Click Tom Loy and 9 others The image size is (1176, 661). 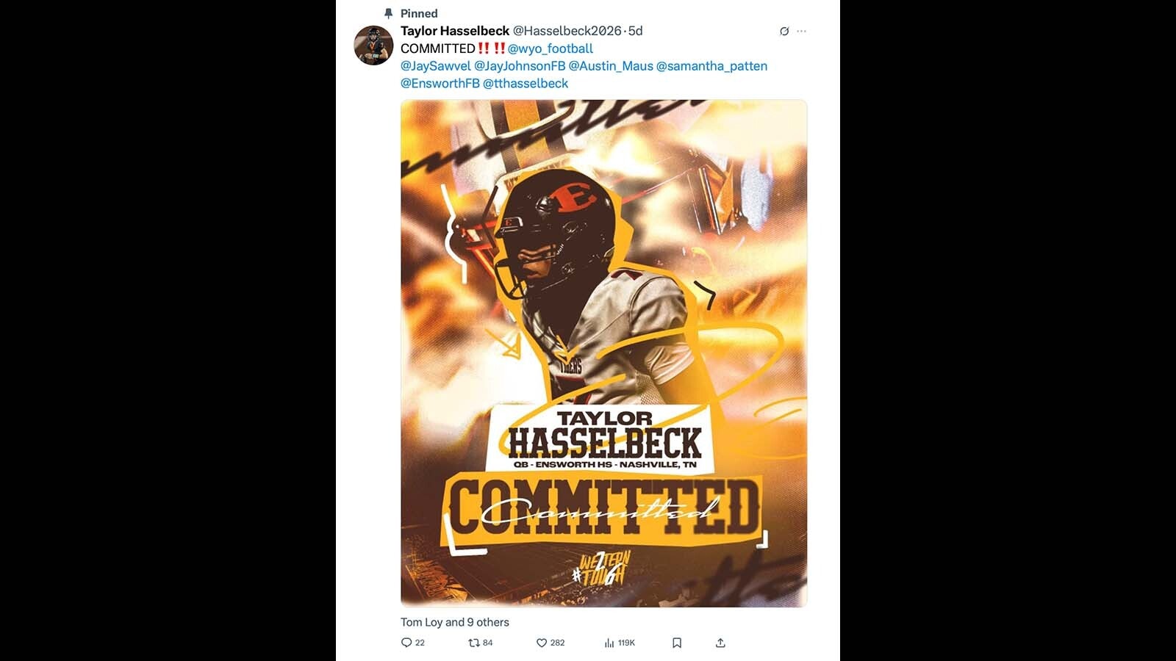pyautogui.click(x=455, y=622)
